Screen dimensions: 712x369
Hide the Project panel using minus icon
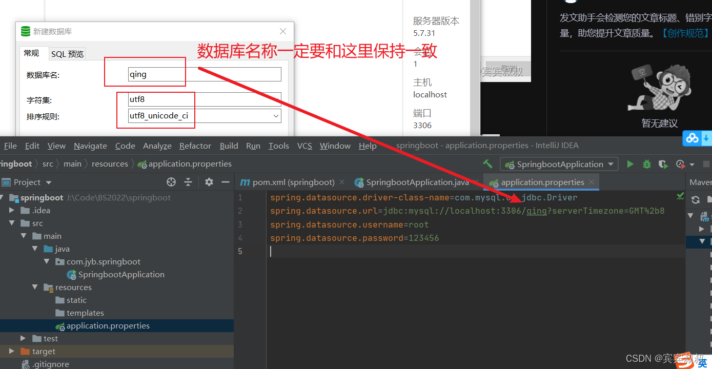225,182
